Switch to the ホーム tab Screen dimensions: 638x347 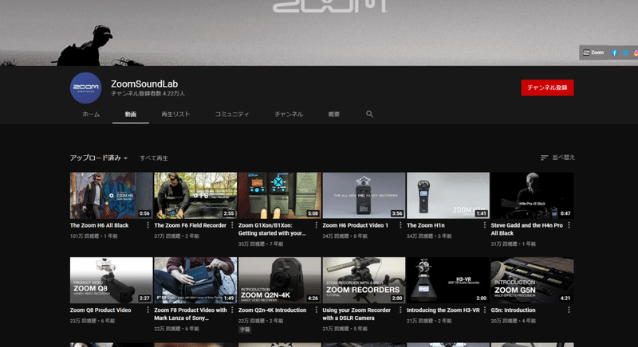91,115
